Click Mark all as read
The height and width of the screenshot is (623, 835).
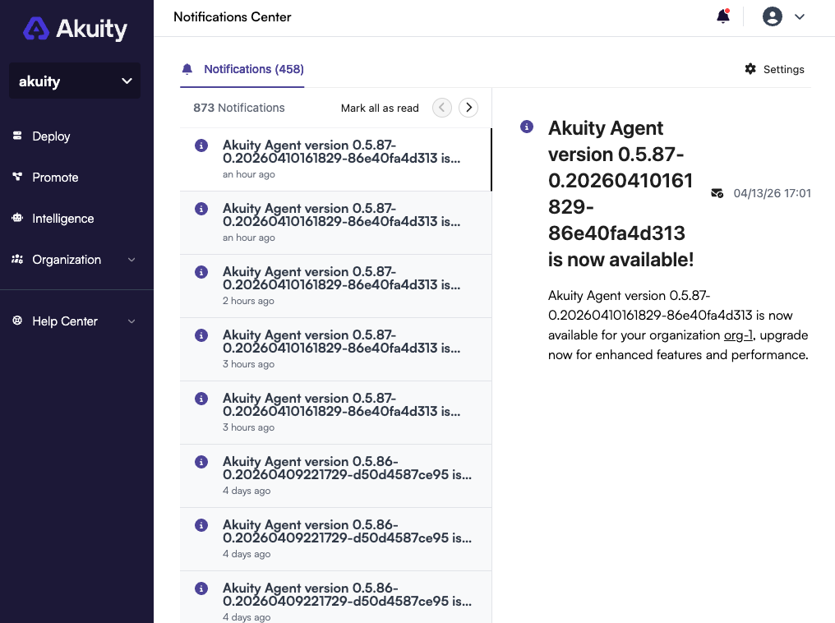tap(380, 108)
